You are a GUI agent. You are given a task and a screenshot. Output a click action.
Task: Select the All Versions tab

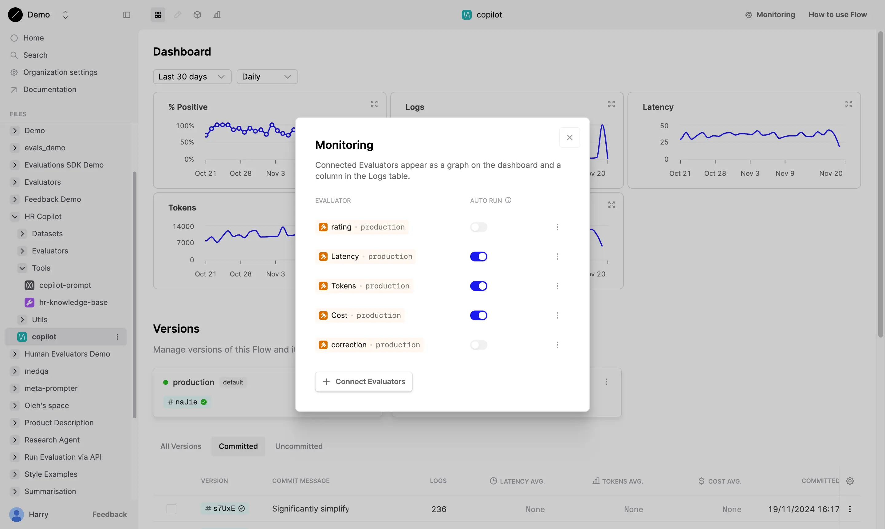point(181,446)
